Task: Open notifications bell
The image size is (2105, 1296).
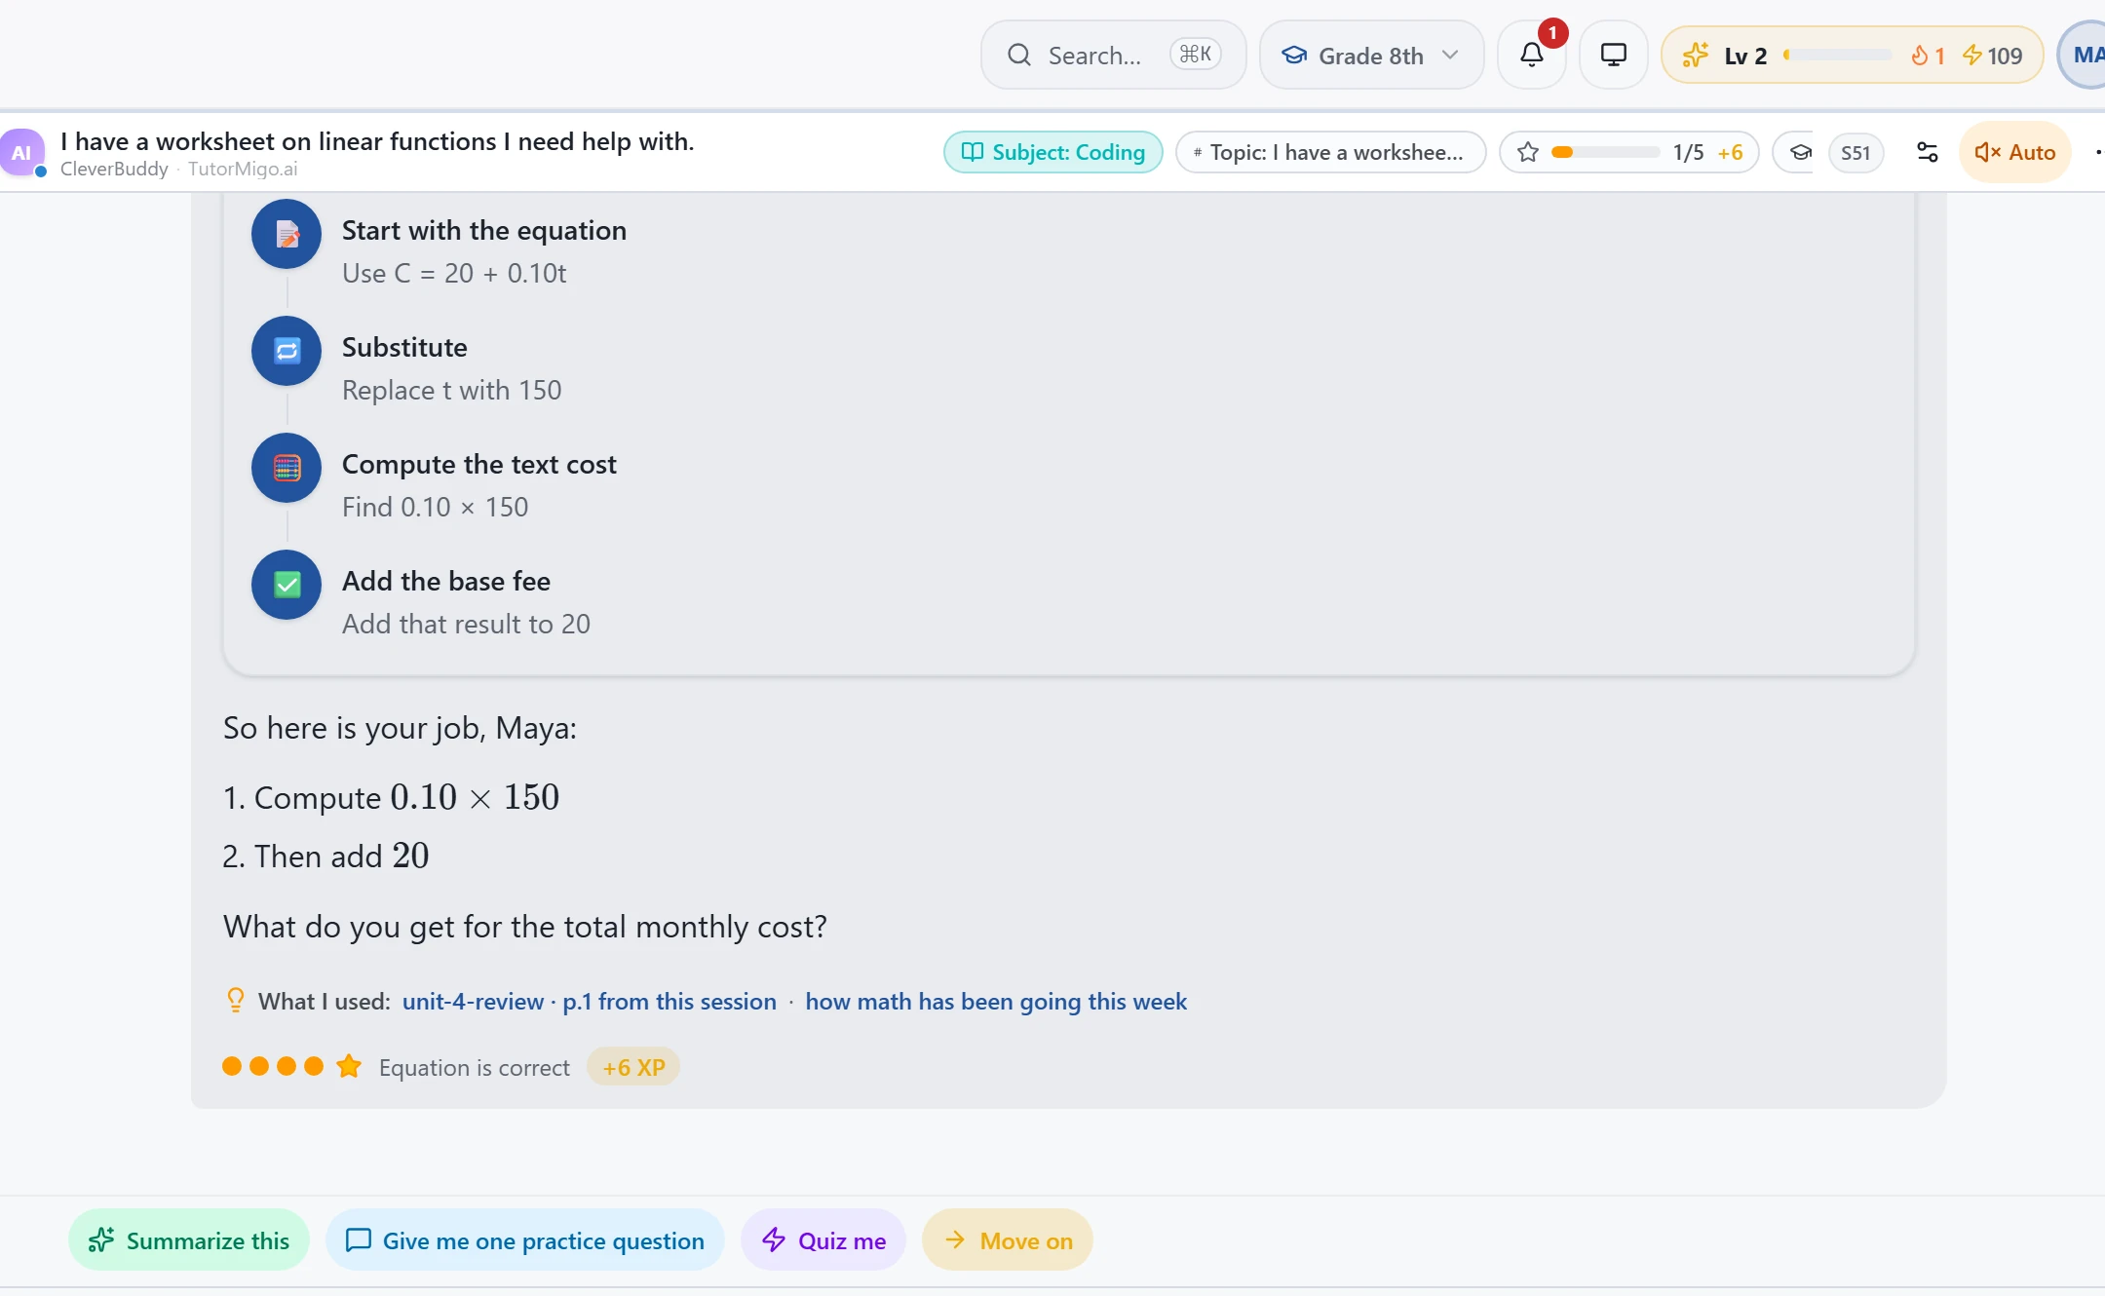Action: pos(1532,55)
